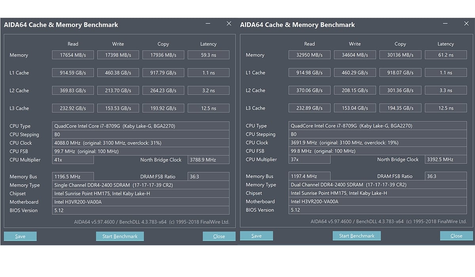Click L2 Cache Copy value 264.23 GB/s

click(x=163, y=91)
